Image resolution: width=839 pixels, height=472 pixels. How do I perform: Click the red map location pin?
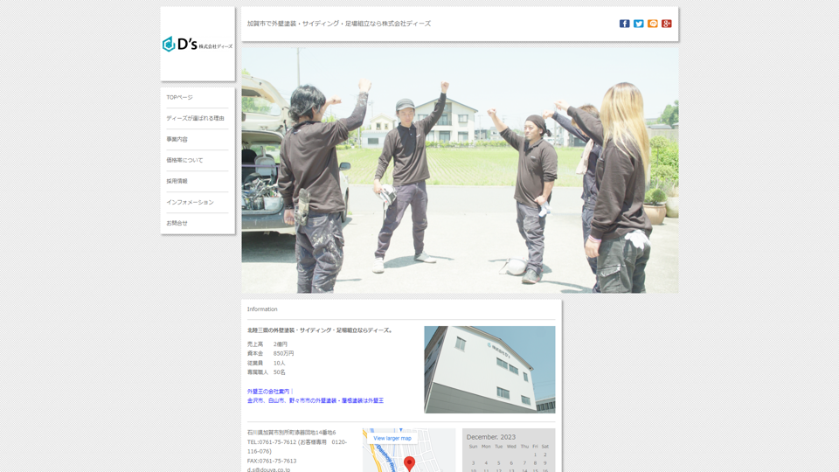point(409,462)
